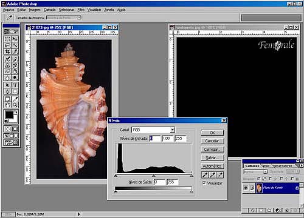Toggle lock position checkbox
Viewport: 304px width, 218px height.
pos(281,179)
